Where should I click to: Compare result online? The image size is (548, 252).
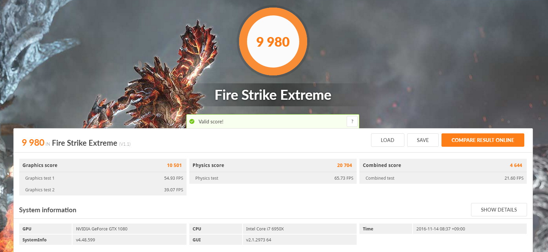[x=483, y=140]
